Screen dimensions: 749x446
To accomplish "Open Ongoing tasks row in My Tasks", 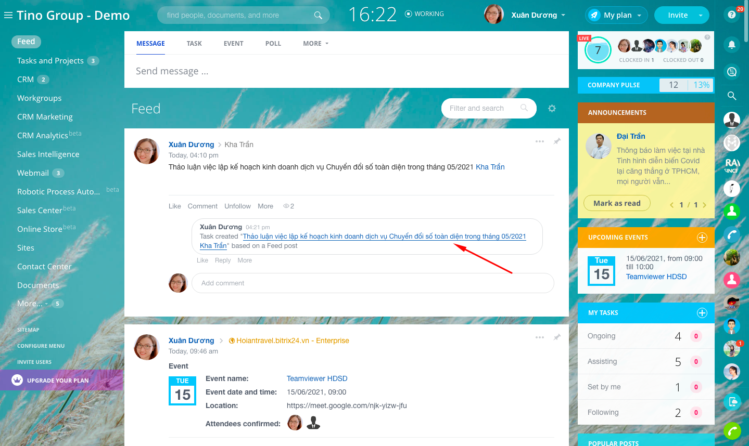I will click(646, 336).
